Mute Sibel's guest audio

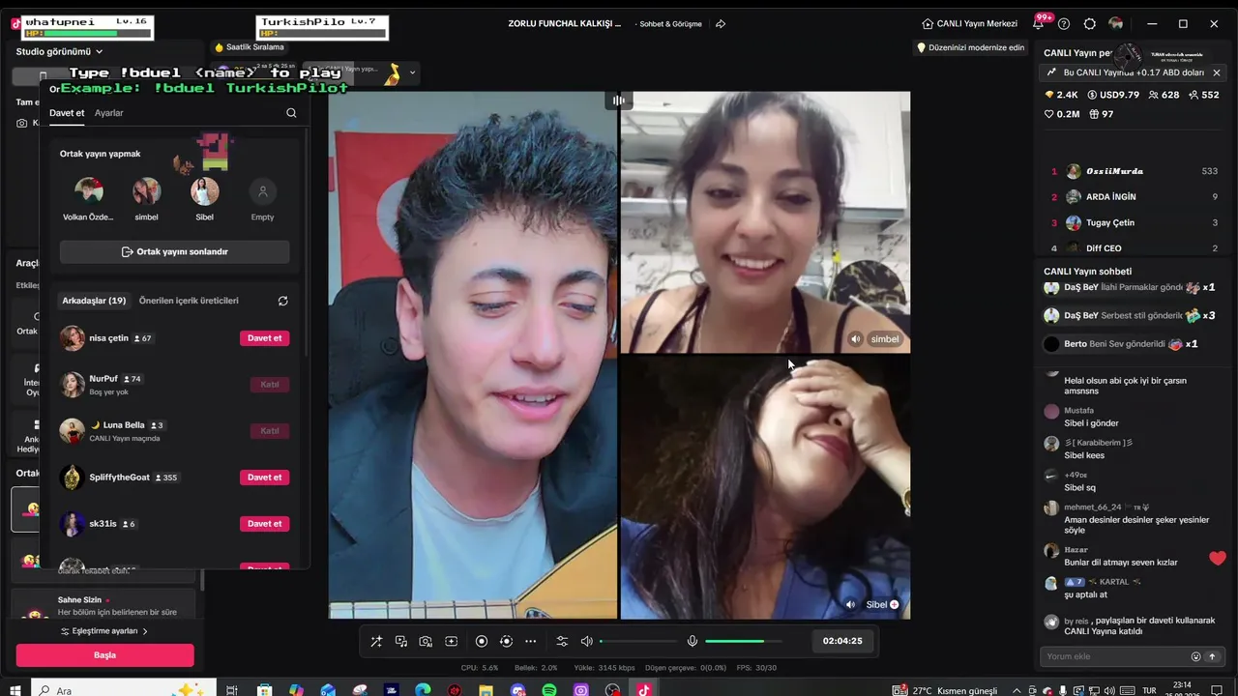click(850, 604)
